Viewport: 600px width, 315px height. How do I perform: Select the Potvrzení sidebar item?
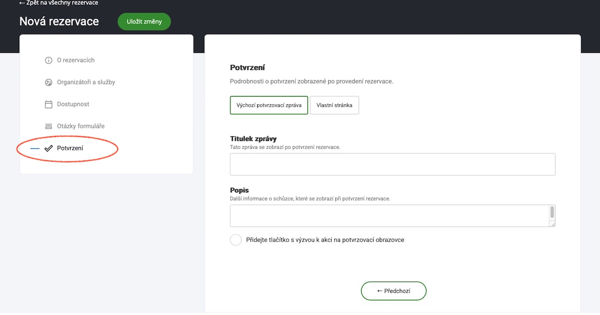(70, 148)
